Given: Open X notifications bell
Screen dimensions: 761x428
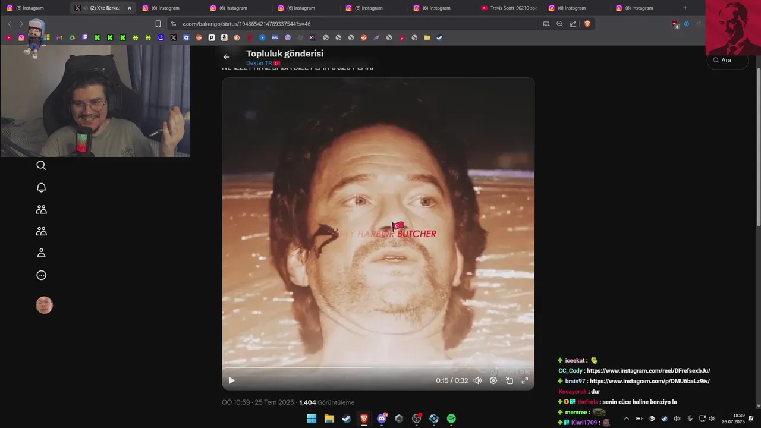Looking at the screenshot, I should (41, 187).
